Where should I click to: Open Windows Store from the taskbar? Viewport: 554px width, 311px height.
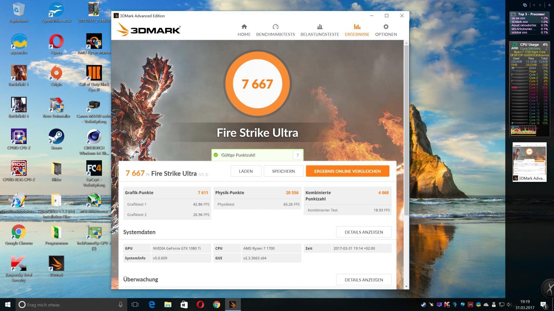[184, 304]
